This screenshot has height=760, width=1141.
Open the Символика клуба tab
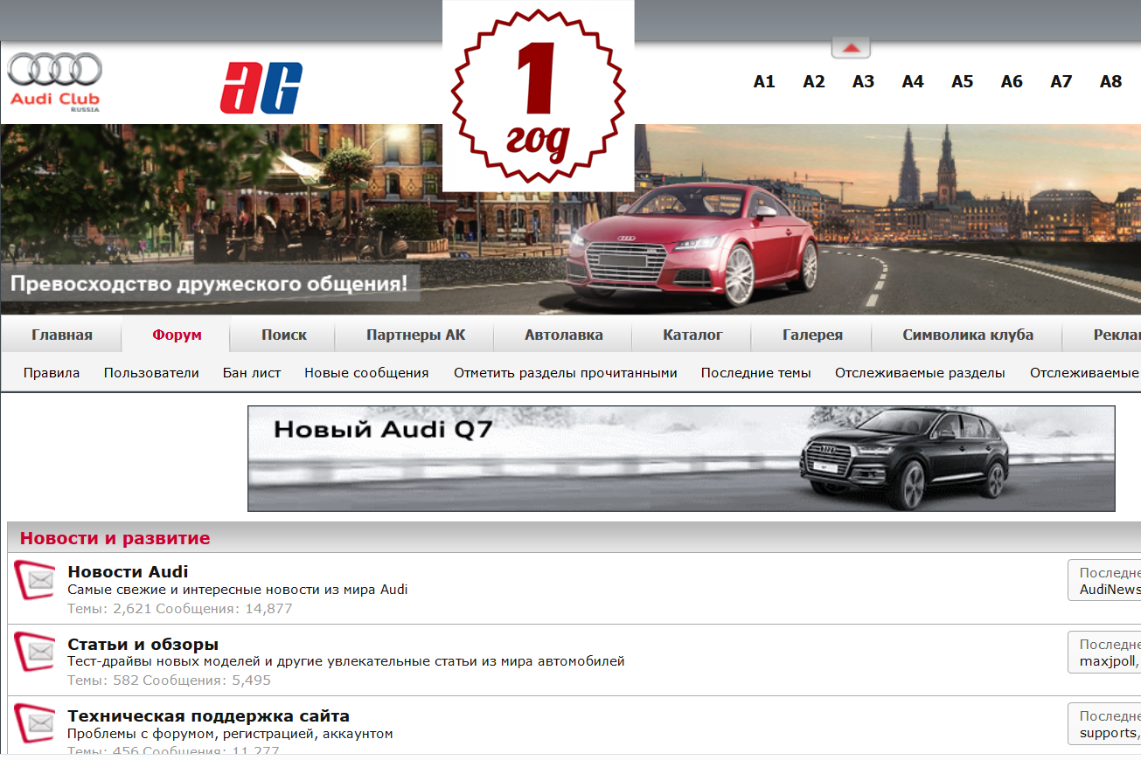(968, 335)
